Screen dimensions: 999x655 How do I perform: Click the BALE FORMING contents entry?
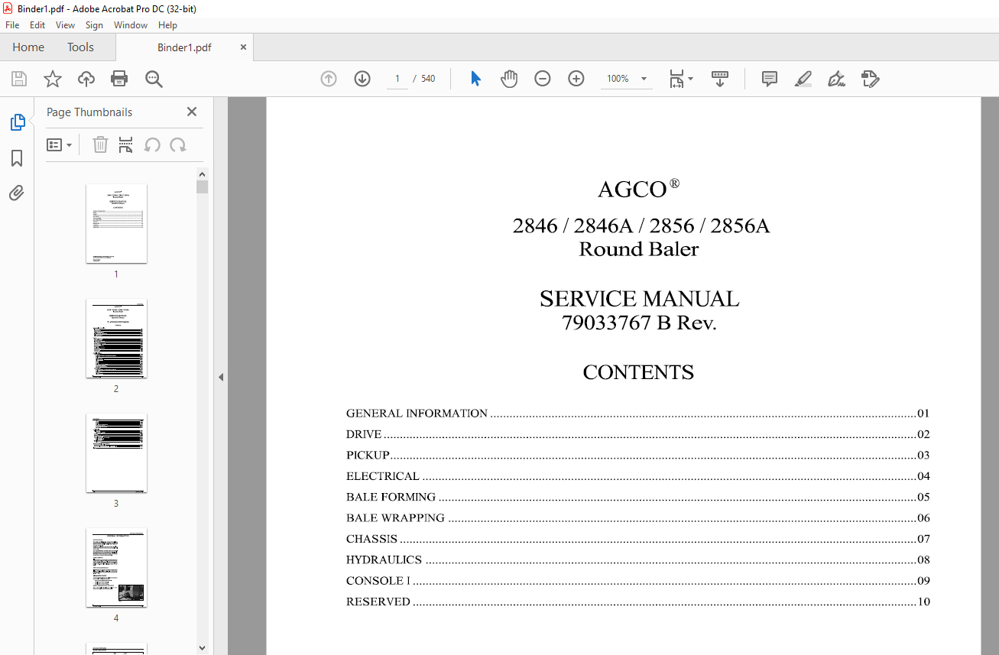(x=637, y=497)
